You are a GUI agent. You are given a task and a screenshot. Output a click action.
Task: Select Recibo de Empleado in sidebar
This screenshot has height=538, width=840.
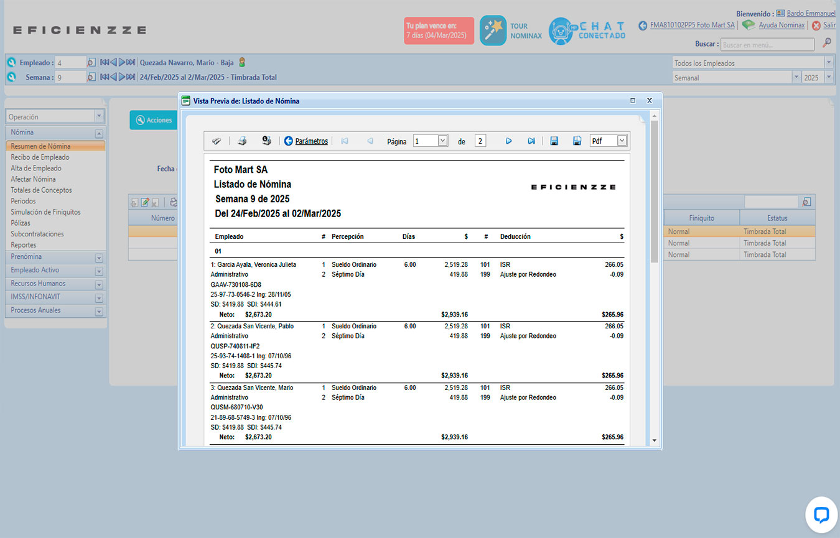[x=40, y=157]
